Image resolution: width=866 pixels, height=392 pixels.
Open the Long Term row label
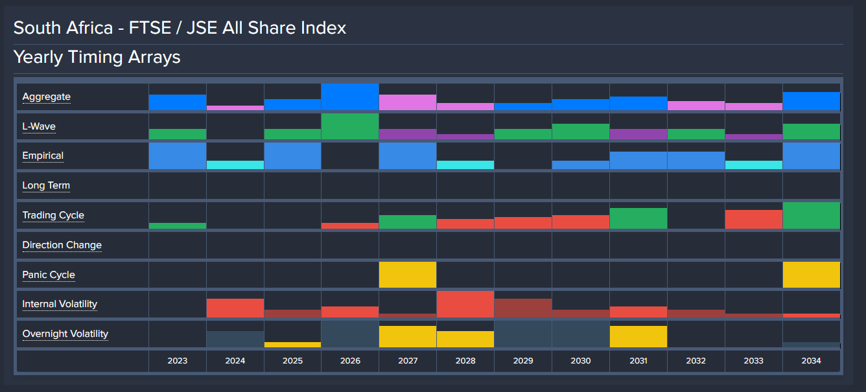point(46,186)
